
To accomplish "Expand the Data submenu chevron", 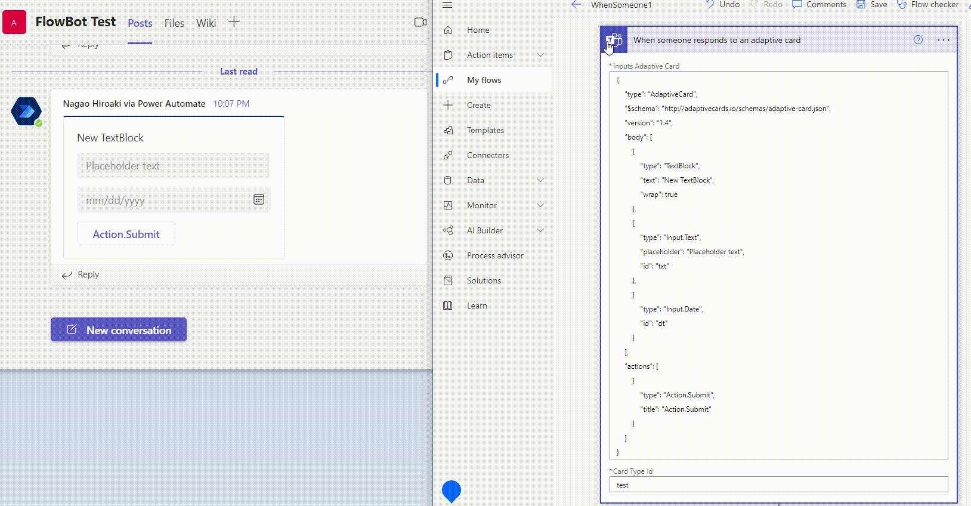I will tap(540, 180).
